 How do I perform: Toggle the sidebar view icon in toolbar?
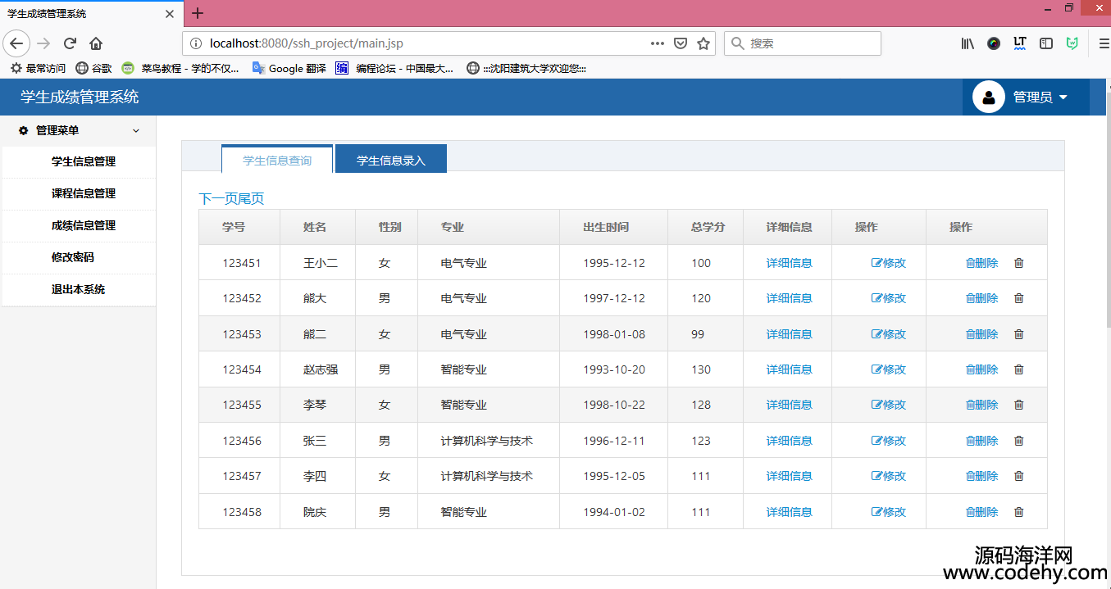pyautogui.click(x=1045, y=43)
